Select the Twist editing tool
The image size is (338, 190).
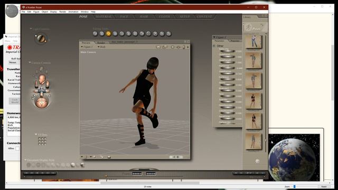click(x=102, y=34)
